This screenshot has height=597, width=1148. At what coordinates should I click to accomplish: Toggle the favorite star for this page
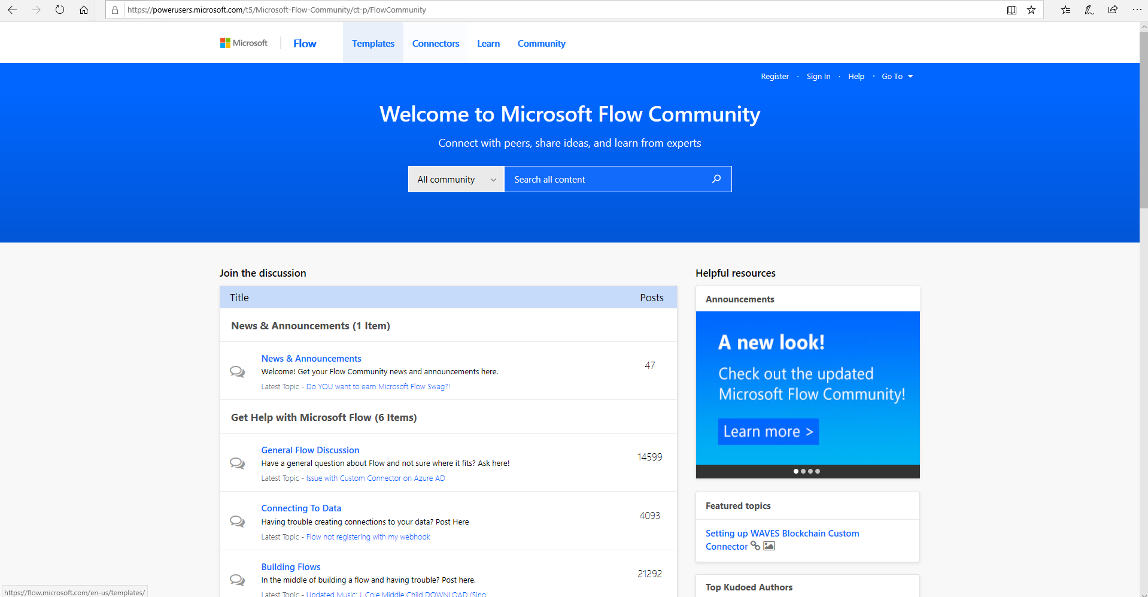coord(1031,10)
